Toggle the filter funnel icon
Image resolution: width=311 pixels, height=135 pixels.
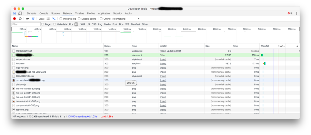coord(33,19)
